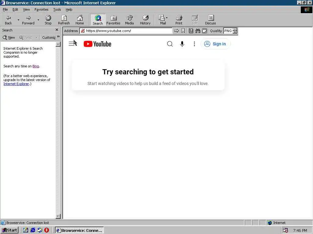The width and height of the screenshot is (313, 234).
Task: Open the Internet Explorer upgrade link
Action: coord(16,84)
